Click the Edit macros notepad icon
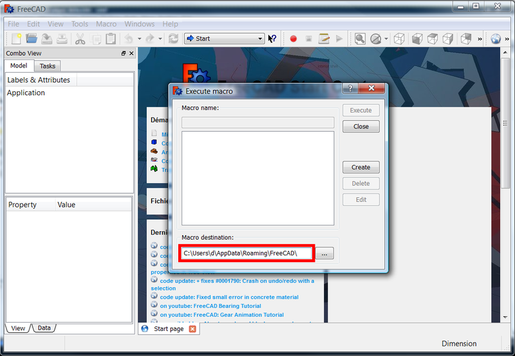515x356 pixels. tap(324, 39)
